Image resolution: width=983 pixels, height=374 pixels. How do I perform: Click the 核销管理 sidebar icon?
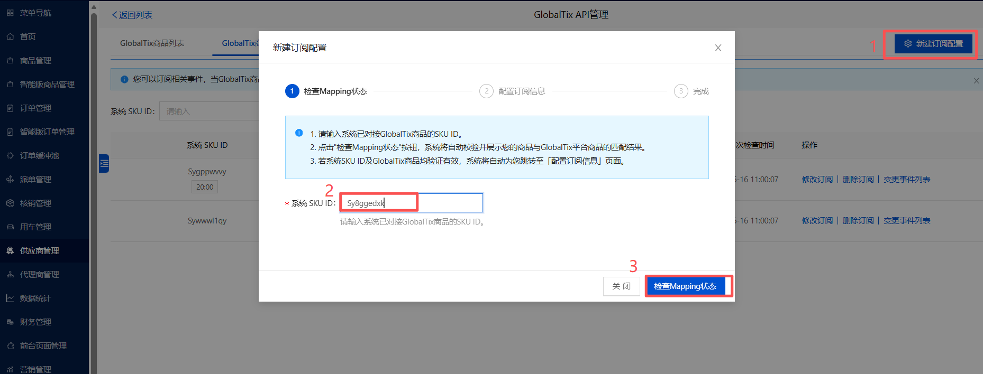coord(10,203)
